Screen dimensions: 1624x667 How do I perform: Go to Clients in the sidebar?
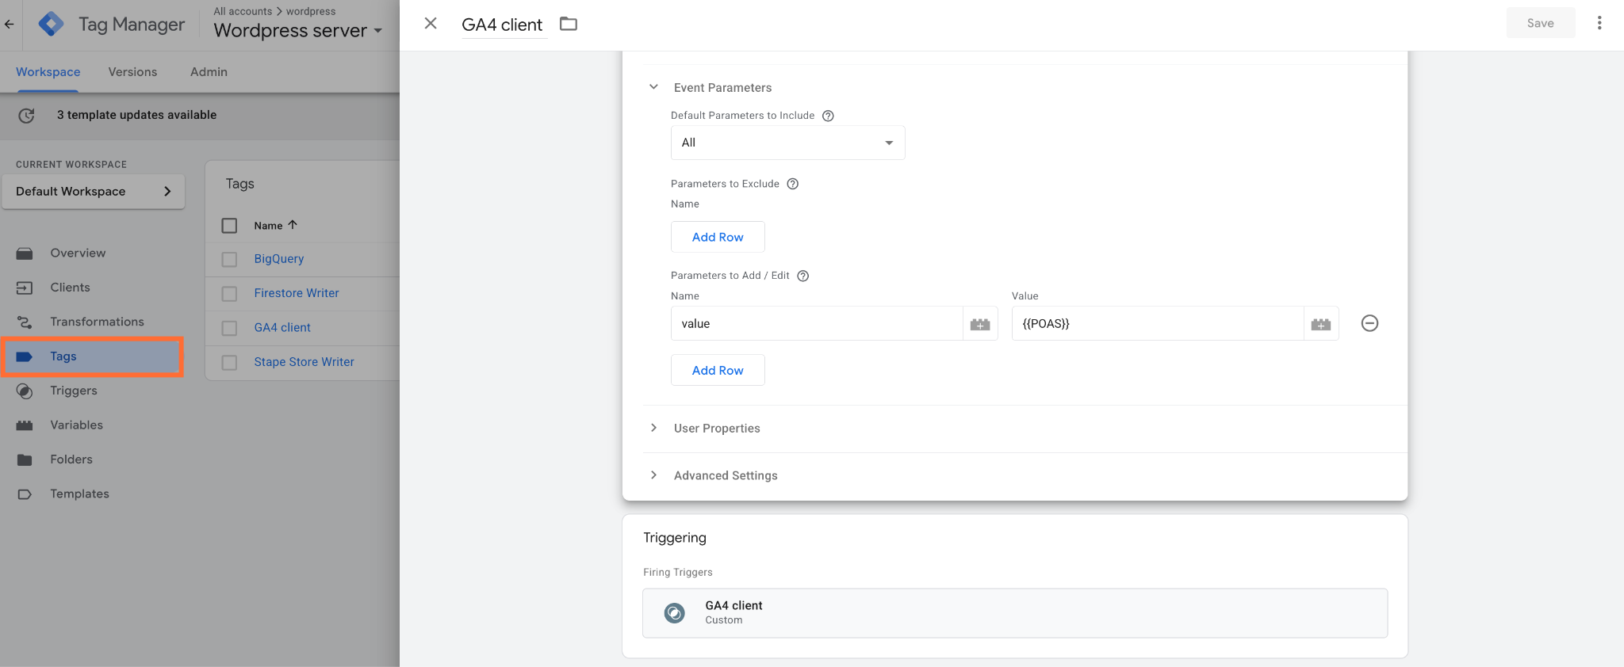coord(70,288)
